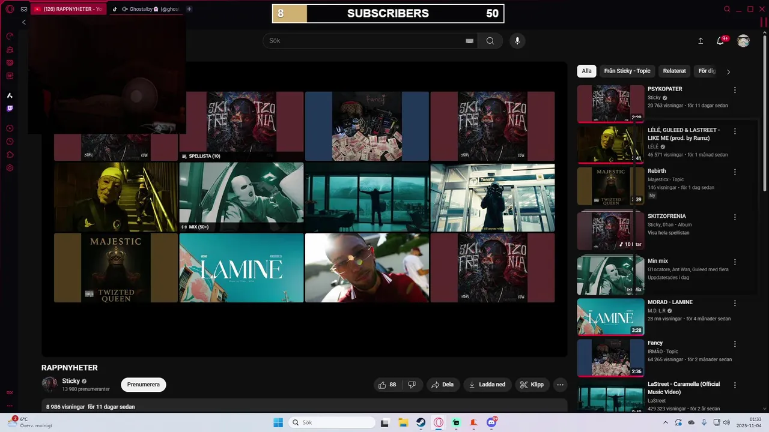The image size is (769, 432).
Task: Open GX Cleaner icon in sidebar
Action: pyautogui.click(x=10, y=50)
